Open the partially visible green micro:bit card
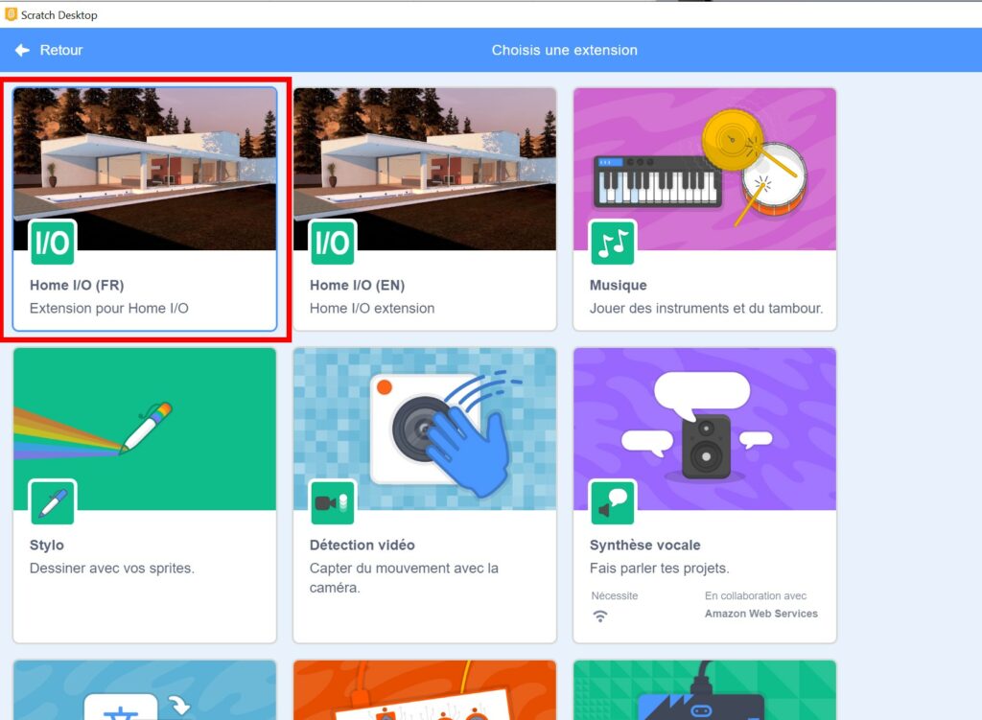Screen dimensions: 982x720 click(x=705, y=690)
